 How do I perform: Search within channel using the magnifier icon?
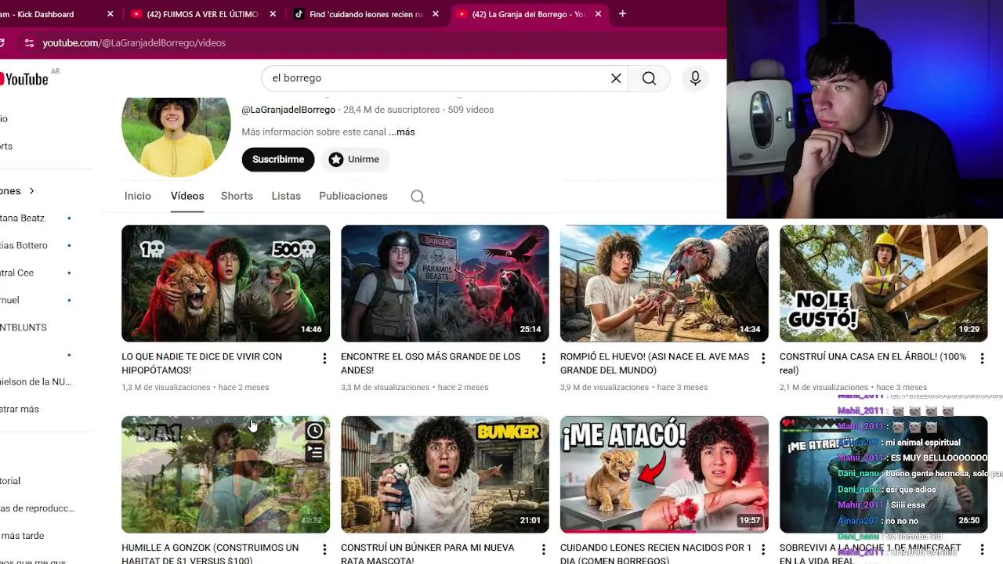(418, 197)
